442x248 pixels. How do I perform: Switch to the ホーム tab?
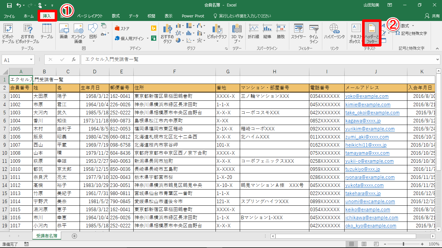tap(29, 16)
